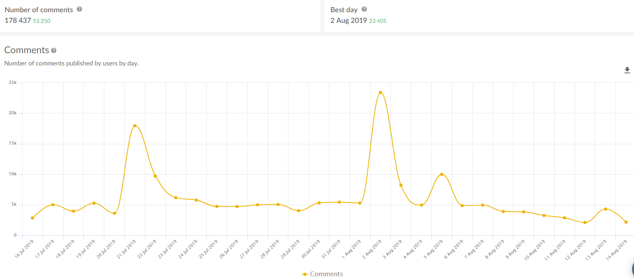Screen dimensions: 634x279
Task: Download the Comments chart
Action: [x=627, y=70]
